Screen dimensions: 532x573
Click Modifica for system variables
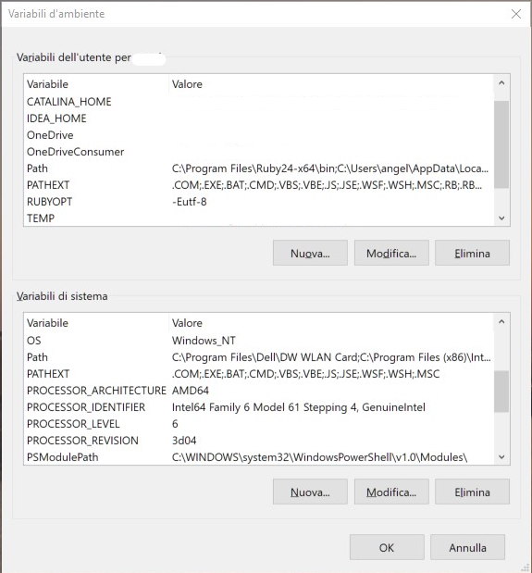(x=391, y=492)
